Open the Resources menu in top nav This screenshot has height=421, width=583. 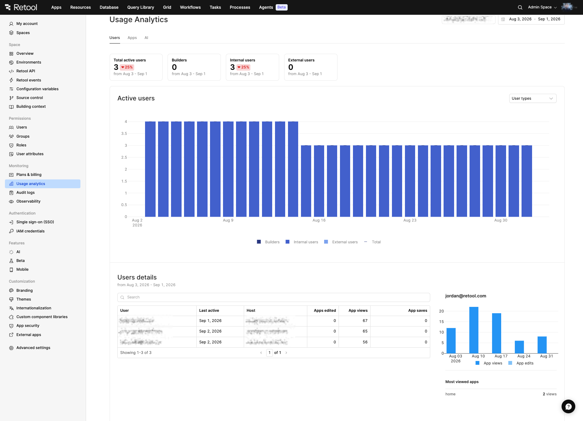80,7
